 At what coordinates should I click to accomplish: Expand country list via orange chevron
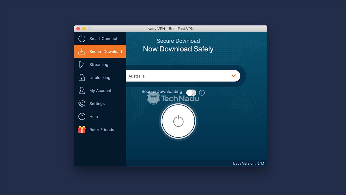pos(234,76)
